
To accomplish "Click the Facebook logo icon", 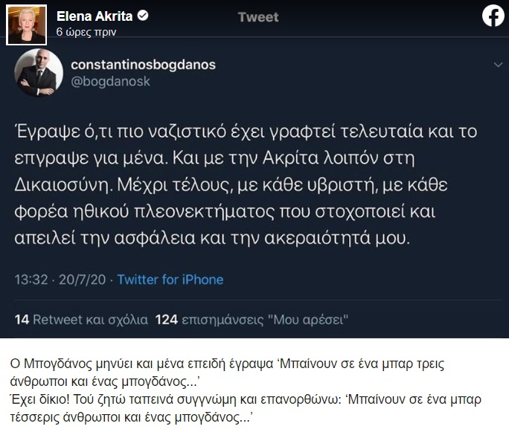I will (493, 16).
